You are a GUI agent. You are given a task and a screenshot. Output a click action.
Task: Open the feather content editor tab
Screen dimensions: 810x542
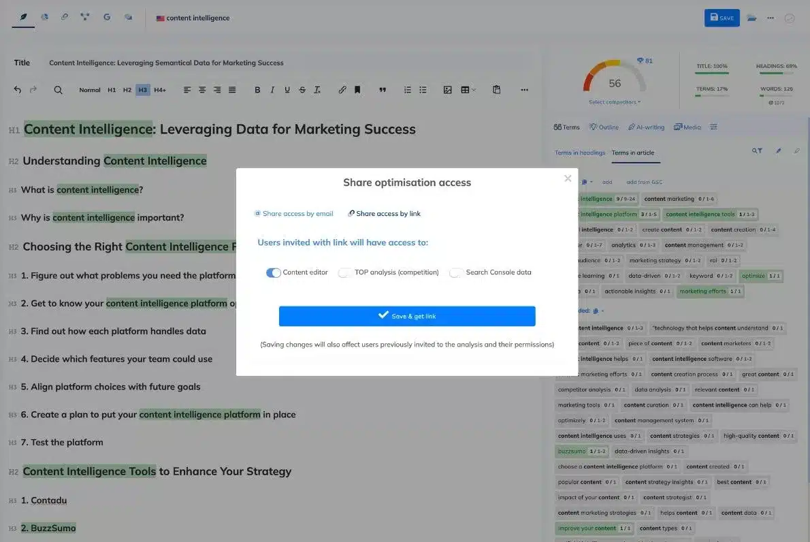(23, 17)
